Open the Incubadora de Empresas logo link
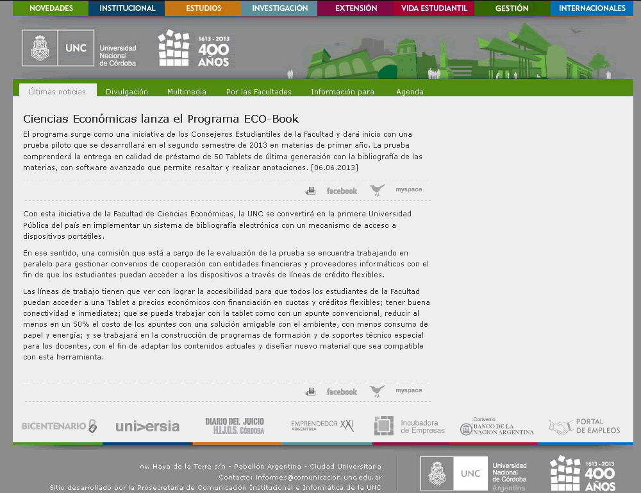 click(x=410, y=426)
